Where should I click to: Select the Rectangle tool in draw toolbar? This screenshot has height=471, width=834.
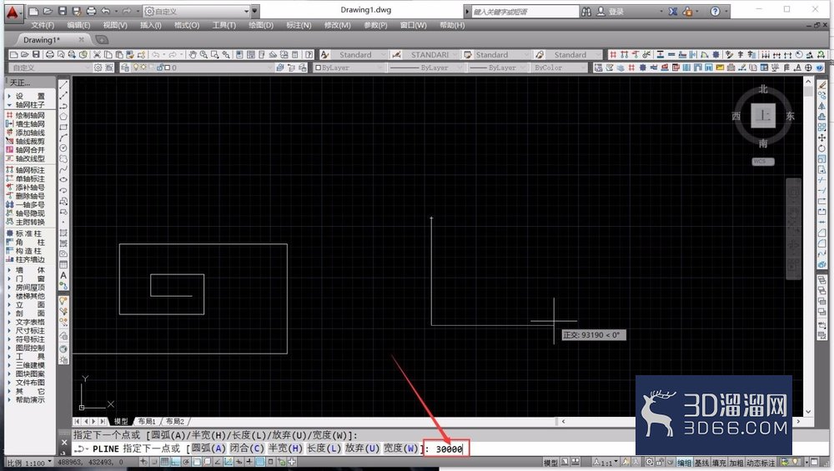tap(63, 127)
